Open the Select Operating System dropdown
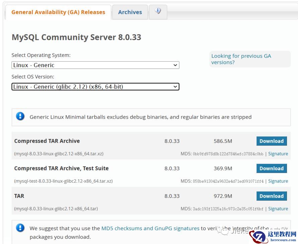This screenshot has height=244, width=298. (x=95, y=65)
